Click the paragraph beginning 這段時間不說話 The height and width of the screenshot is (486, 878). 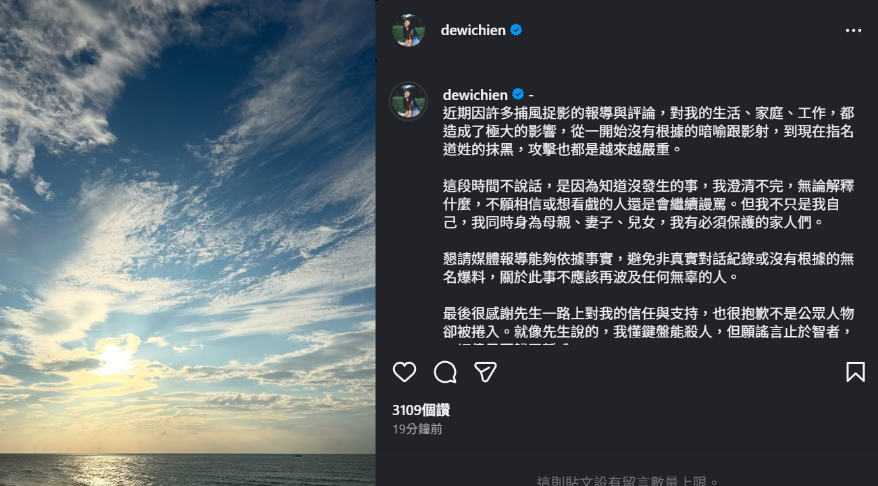(648, 204)
